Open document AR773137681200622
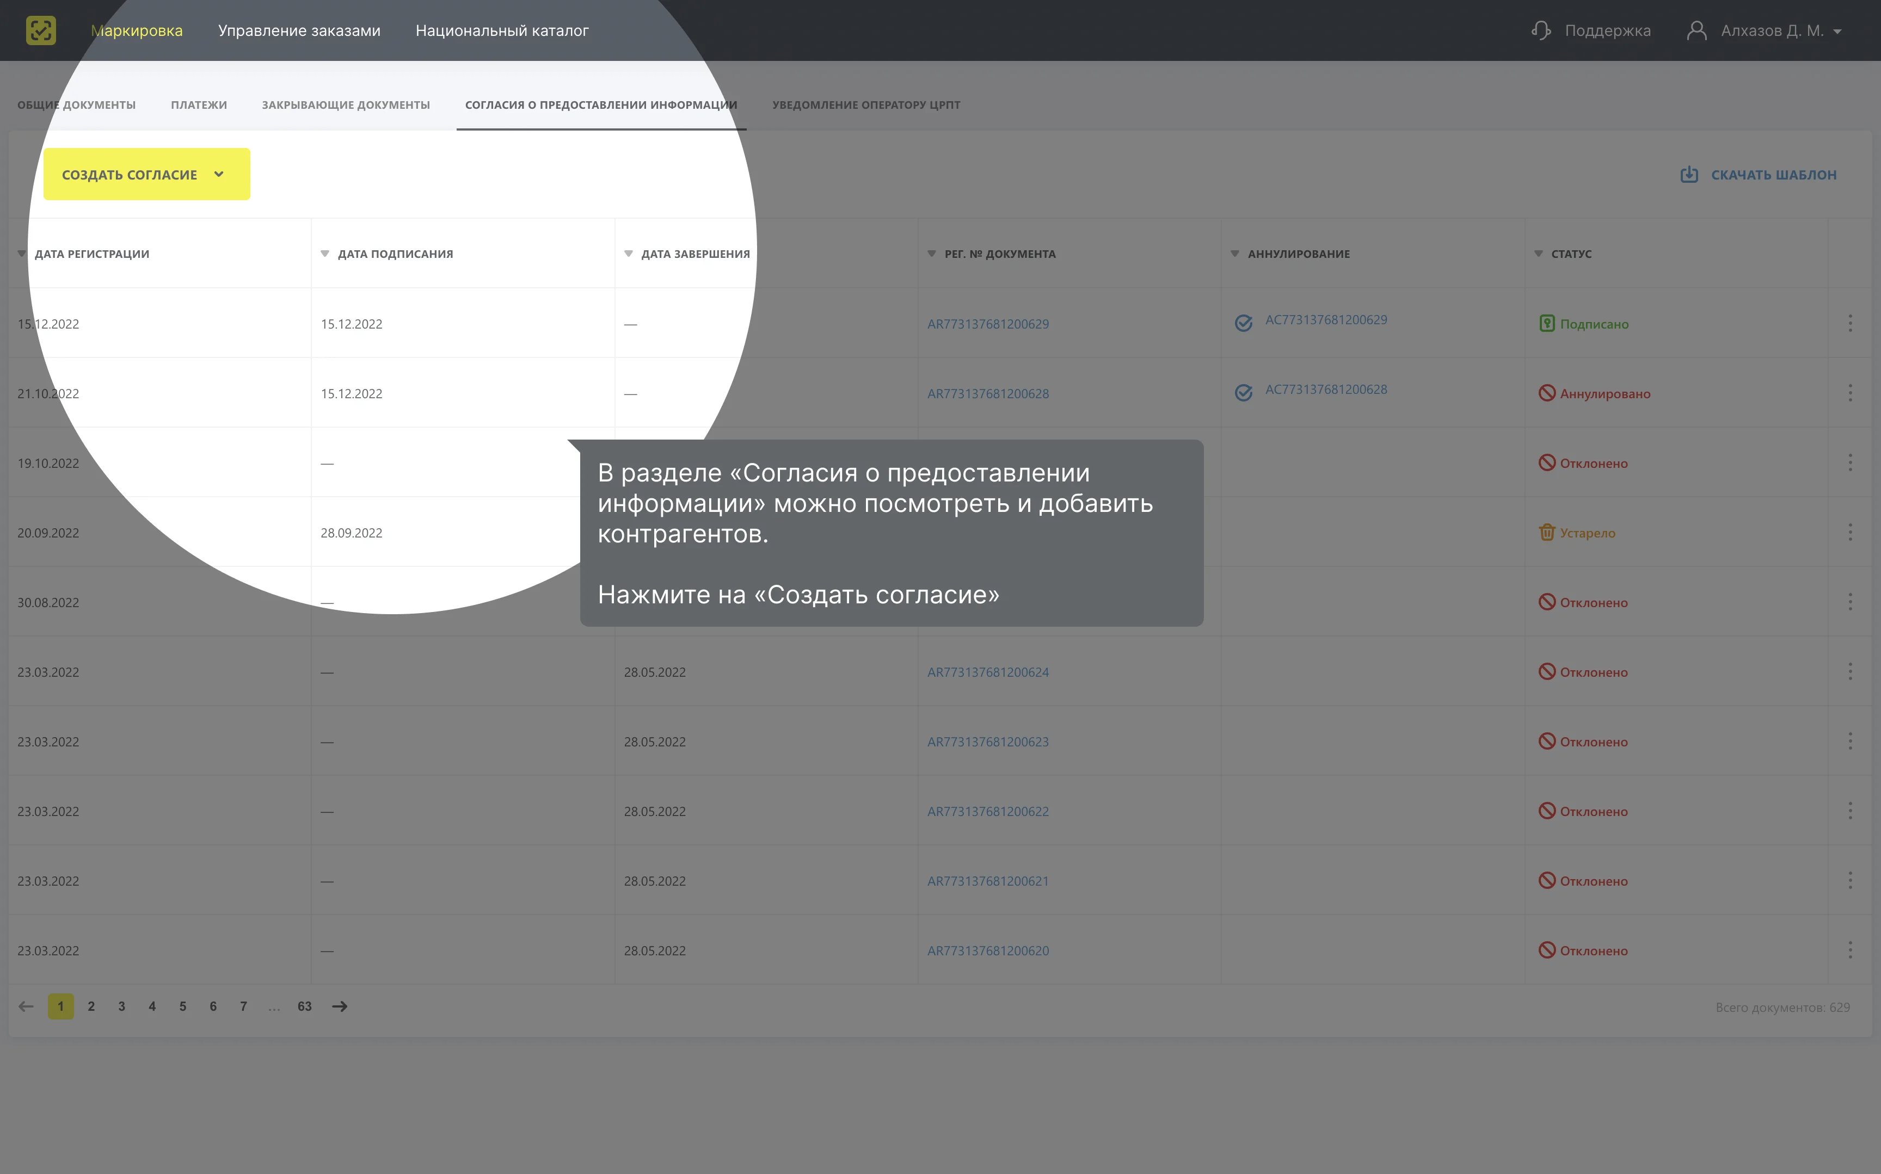The width and height of the screenshot is (1881, 1174). [988, 811]
